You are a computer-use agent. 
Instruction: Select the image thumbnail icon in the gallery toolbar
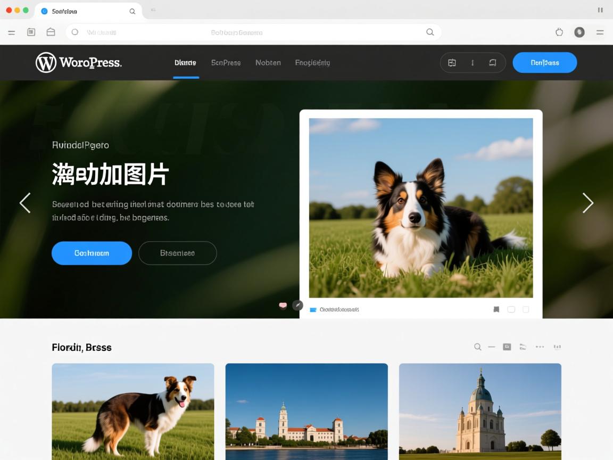(507, 347)
